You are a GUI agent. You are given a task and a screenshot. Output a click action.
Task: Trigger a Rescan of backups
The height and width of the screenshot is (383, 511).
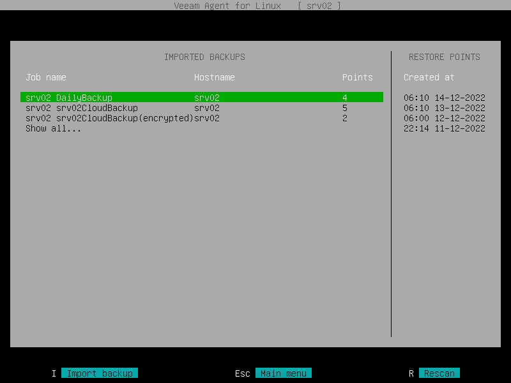point(439,373)
